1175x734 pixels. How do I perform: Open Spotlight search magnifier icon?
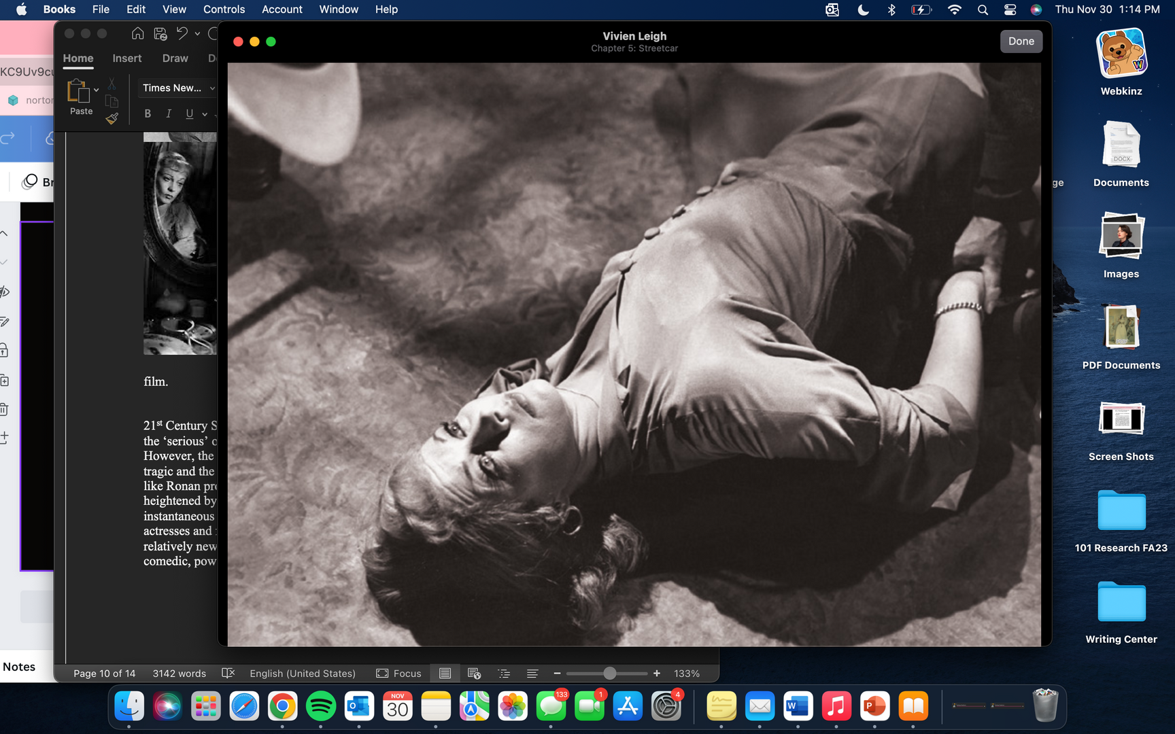click(983, 10)
